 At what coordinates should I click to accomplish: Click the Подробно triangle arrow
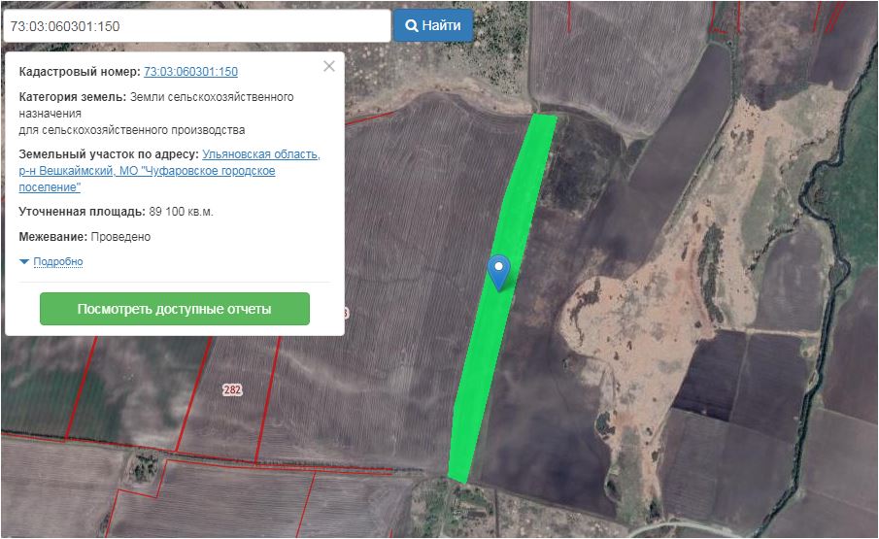click(x=24, y=261)
